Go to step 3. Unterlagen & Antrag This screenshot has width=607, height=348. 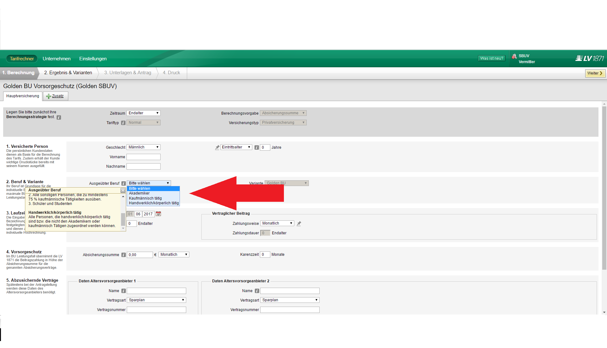point(128,73)
